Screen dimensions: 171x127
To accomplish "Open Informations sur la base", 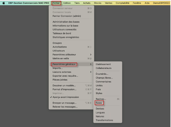I will pos(71,25).
